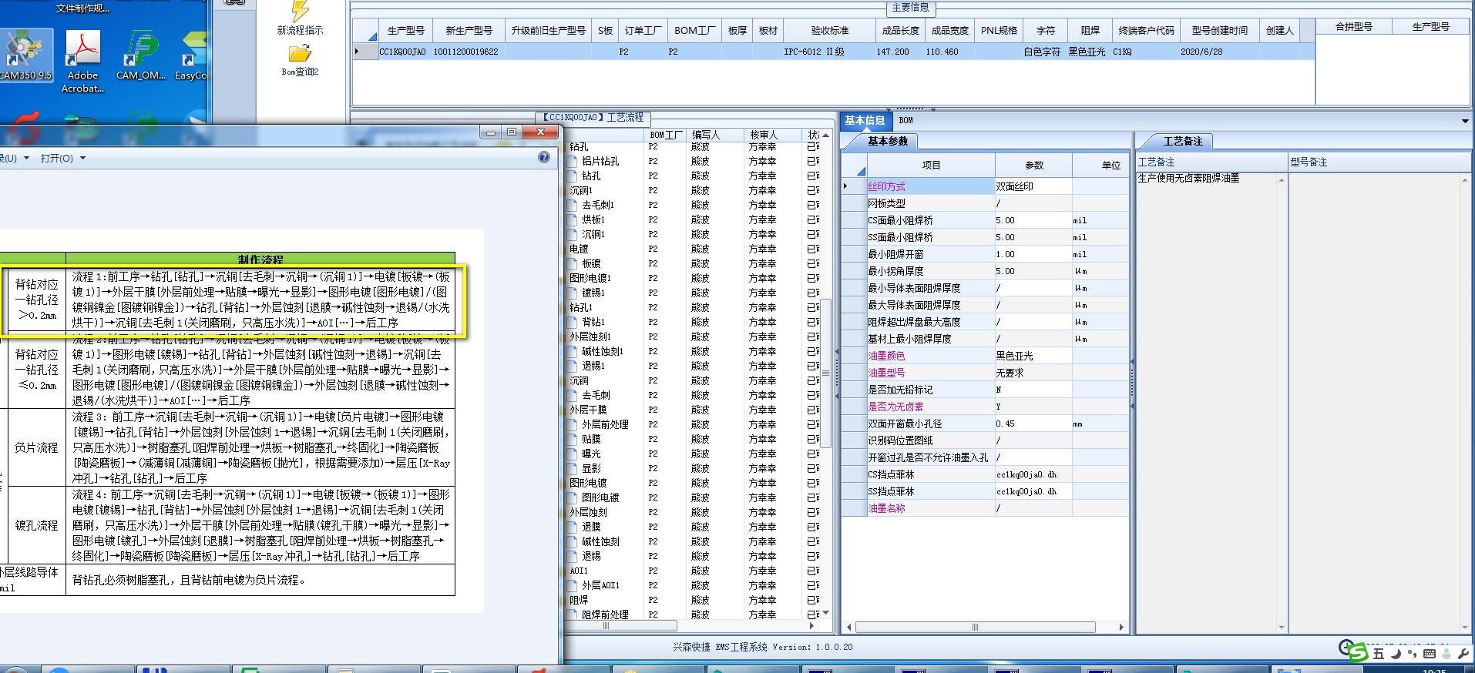Screen dimensions: 1475x673
Task: Click the document icon beside 烘板1
Action: [x=572, y=219]
